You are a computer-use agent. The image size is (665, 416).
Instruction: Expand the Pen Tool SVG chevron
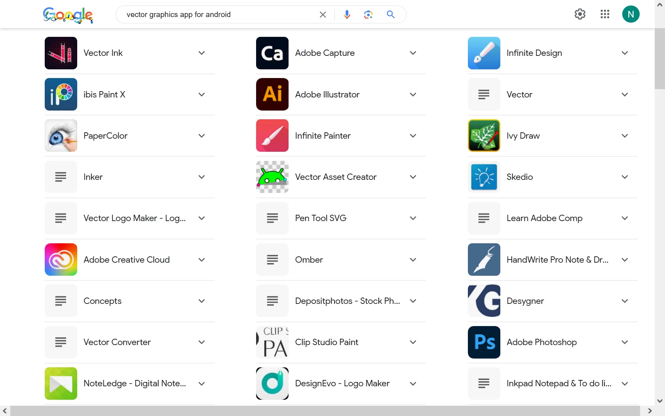pyautogui.click(x=413, y=218)
